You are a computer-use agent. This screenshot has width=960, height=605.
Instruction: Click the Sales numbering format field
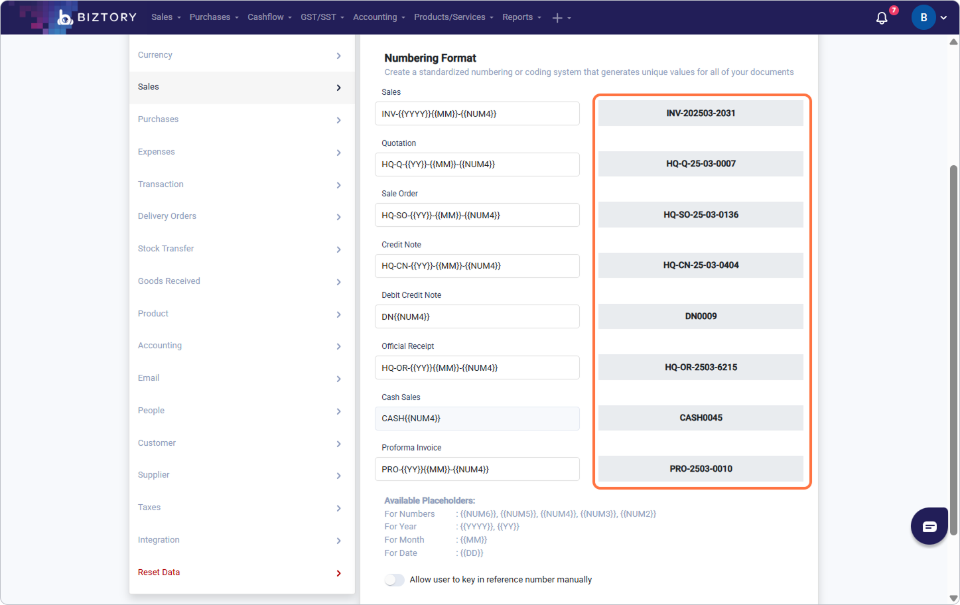tap(477, 113)
